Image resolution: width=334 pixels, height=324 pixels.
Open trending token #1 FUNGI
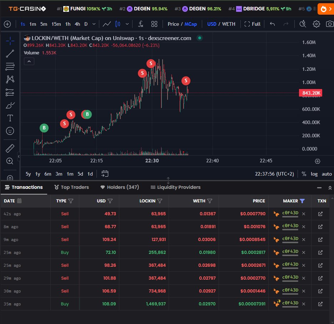coord(85,9)
